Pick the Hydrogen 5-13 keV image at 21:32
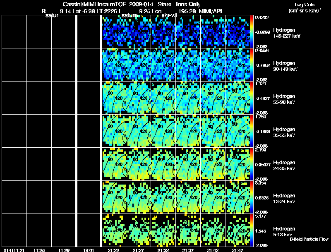331x252 pixels. click(x=163, y=230)
